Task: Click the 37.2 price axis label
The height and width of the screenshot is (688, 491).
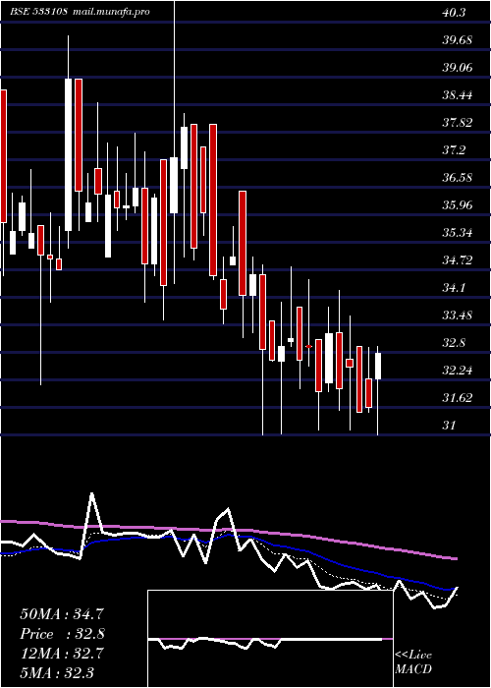Action: (454, 150)
